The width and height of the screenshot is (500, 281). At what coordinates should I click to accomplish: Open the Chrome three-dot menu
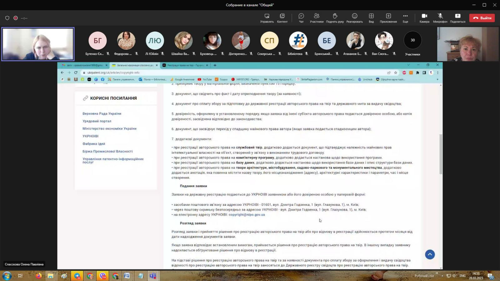tap(437, 72)
